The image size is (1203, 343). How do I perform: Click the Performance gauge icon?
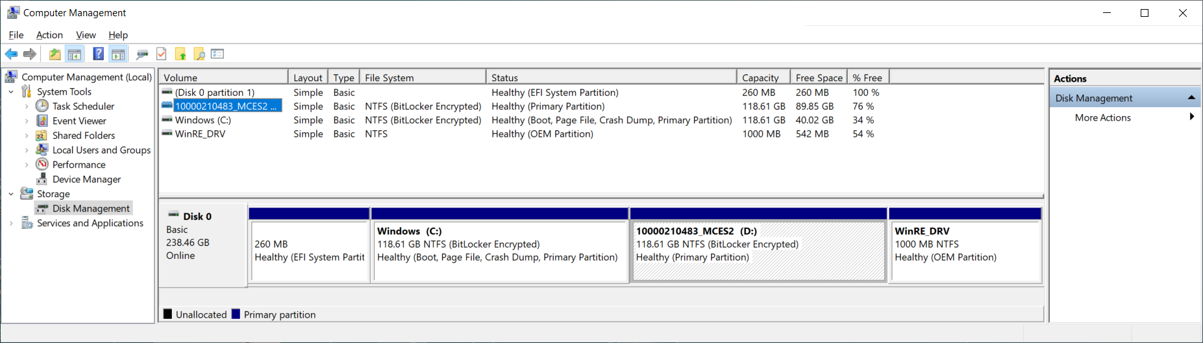(42, 164)
